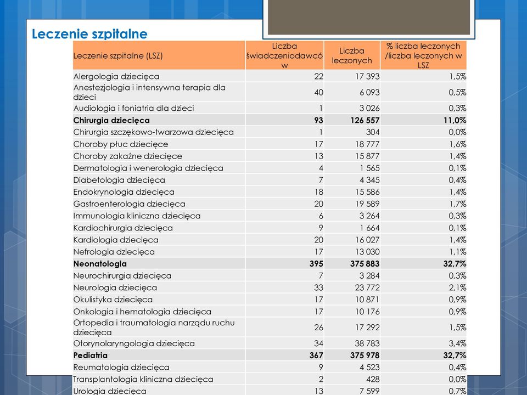Click the value '7 599'
Screen dimensions: 527x395
pyautogui.click(x=369, y=391)
